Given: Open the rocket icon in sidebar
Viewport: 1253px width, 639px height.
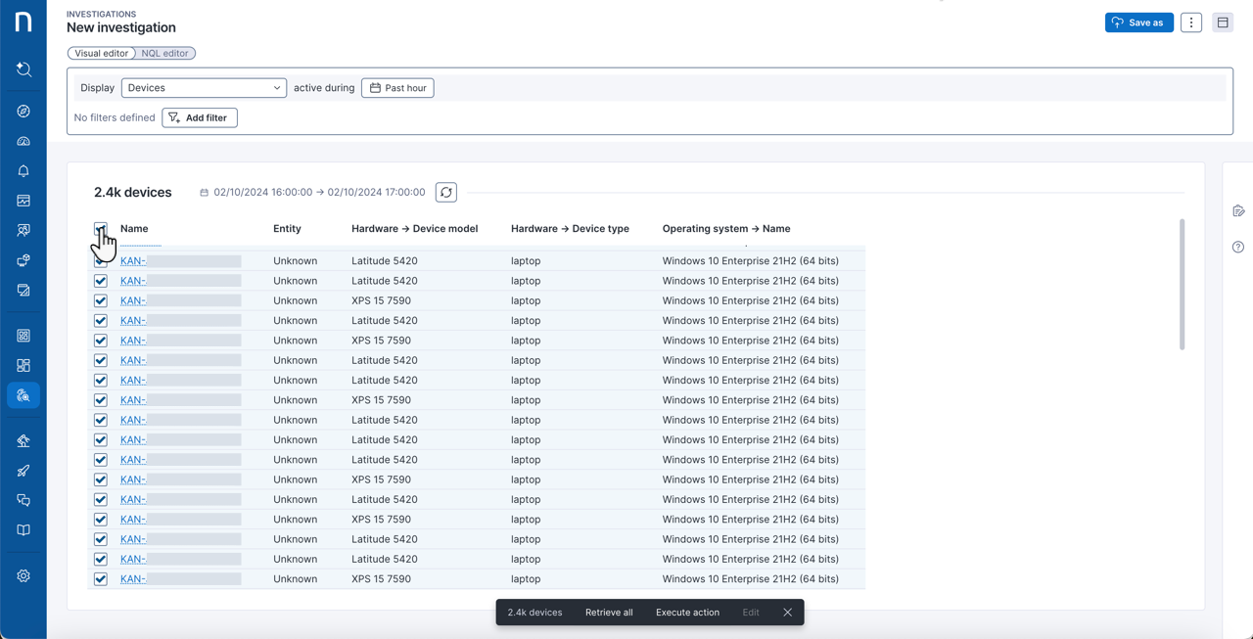Looking at the screenshot, I should tap(23, 471).
